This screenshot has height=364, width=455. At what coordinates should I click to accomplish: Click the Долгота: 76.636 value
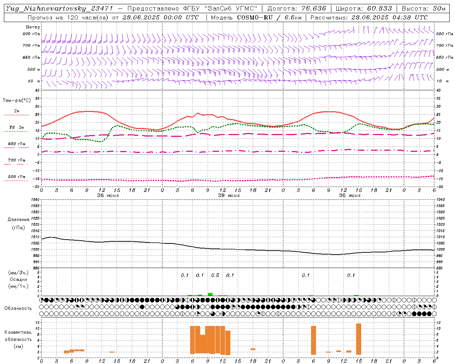click(x=296, y=9)
